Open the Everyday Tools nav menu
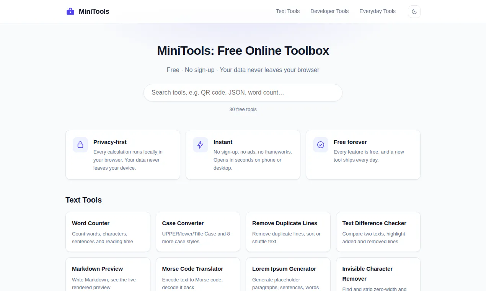The width and height of the screenshot is (486, 291). 377,11
